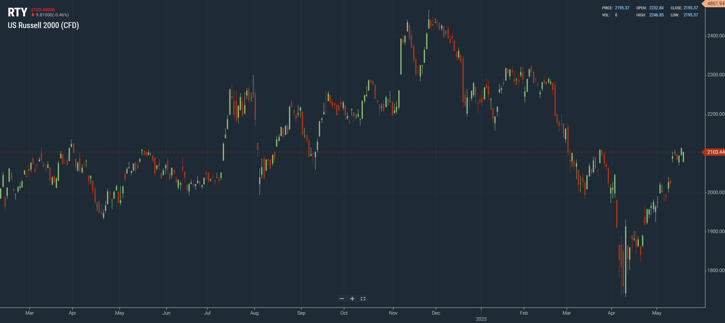Click the Feb label on time axis
The image size is (725, 323).
coord(524,313)
